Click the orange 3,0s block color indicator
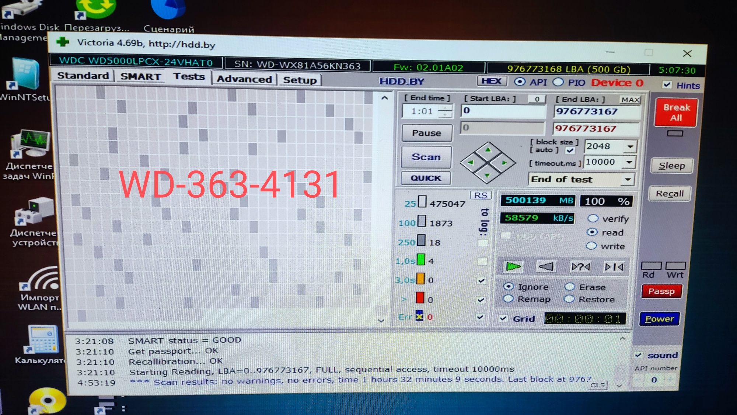The image size is (737, 415). (420, 279)
